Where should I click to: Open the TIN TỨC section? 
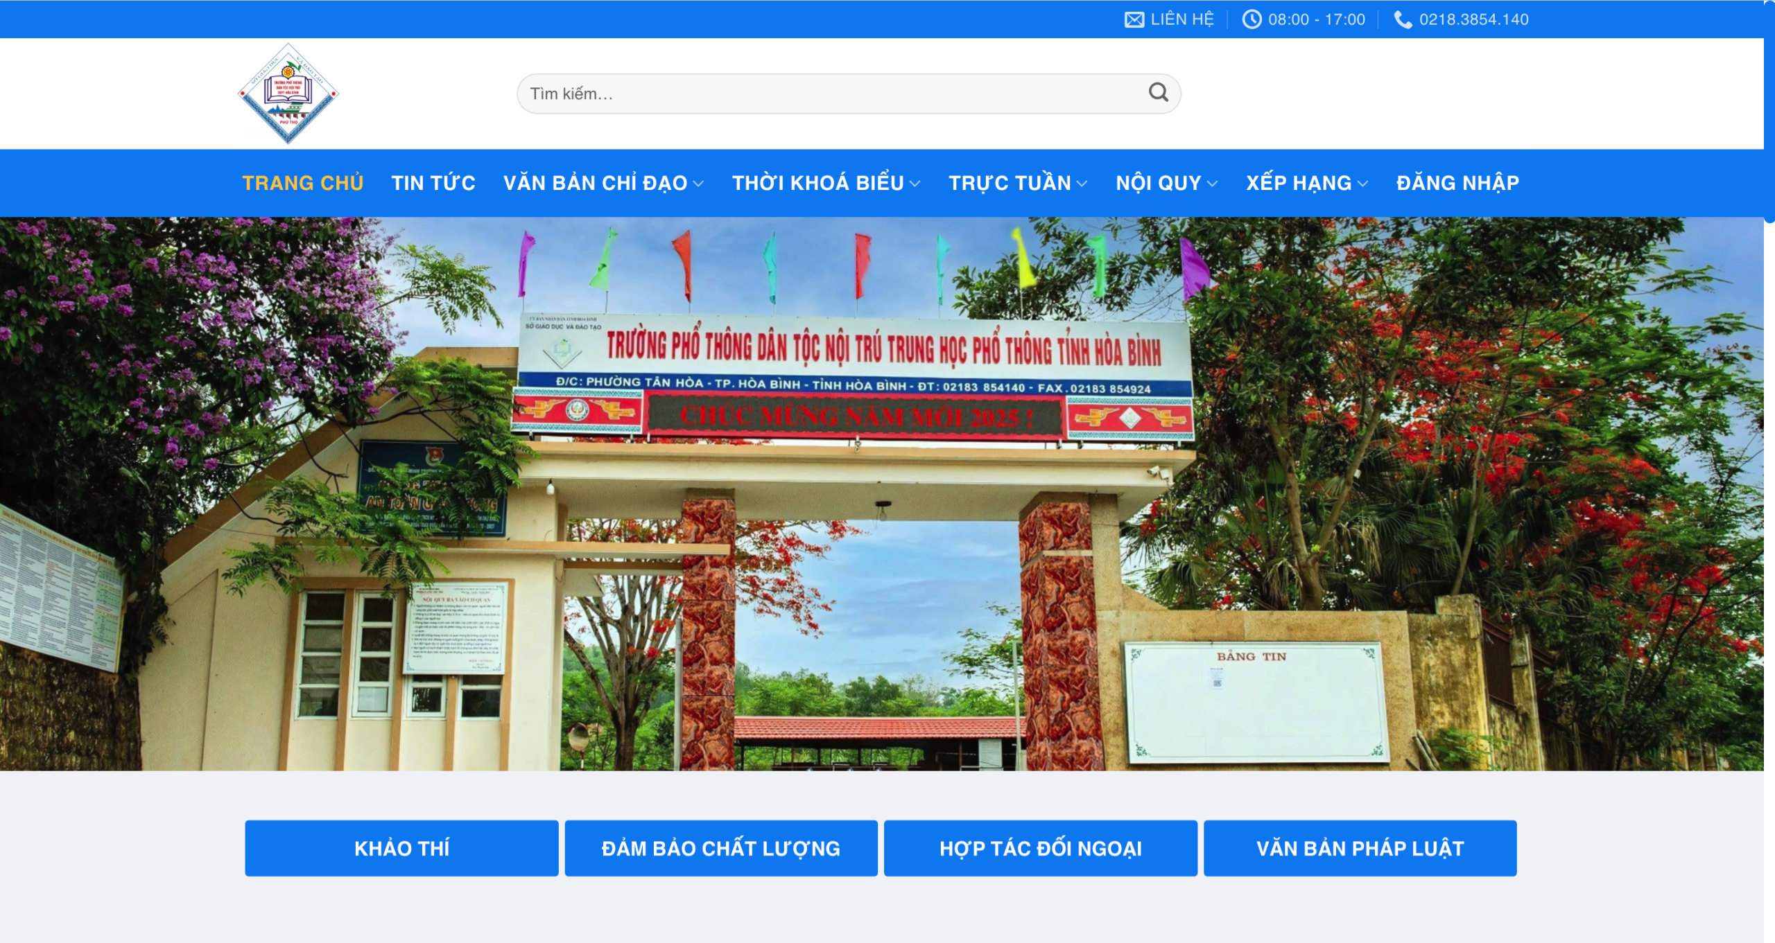coord(433,182)
